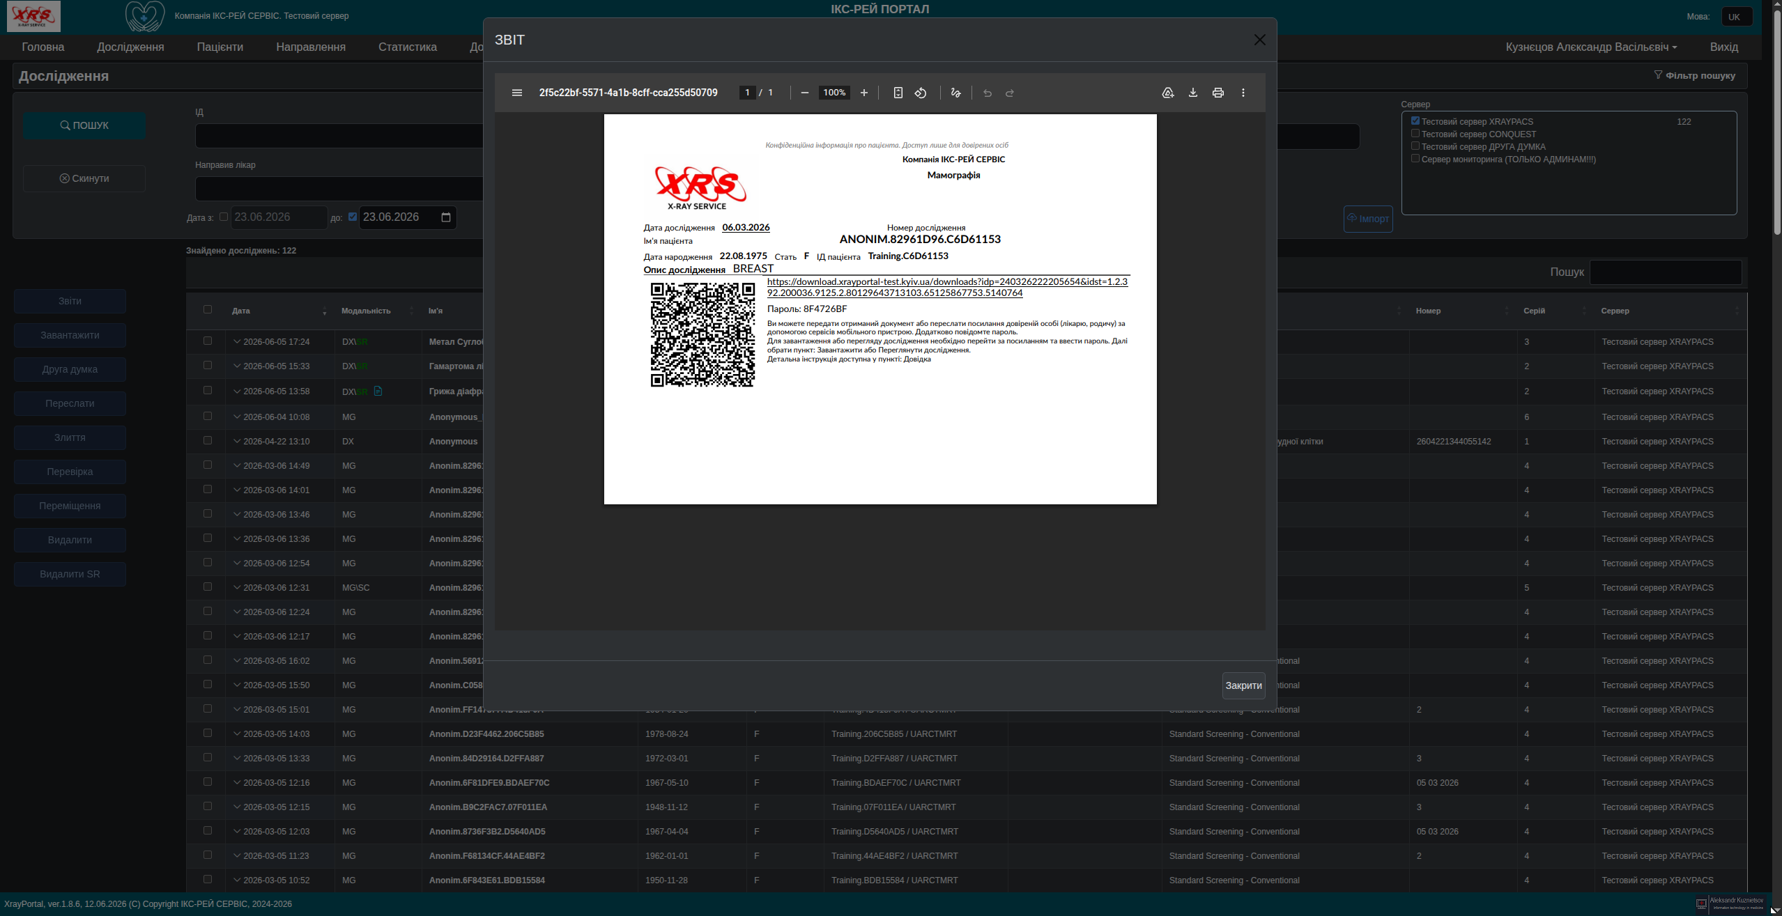Expand the 2026-06-04 10:08 study row

click(x=237, y=417)
